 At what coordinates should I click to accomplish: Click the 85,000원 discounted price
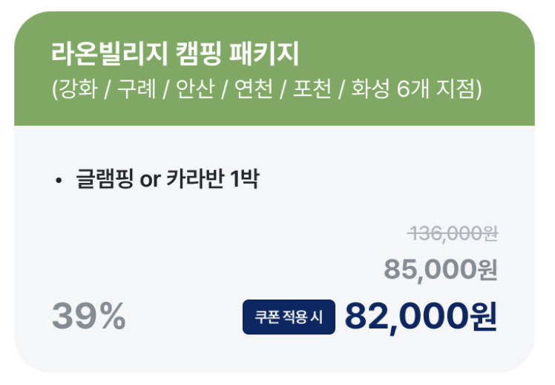click(x=441, y=270)
